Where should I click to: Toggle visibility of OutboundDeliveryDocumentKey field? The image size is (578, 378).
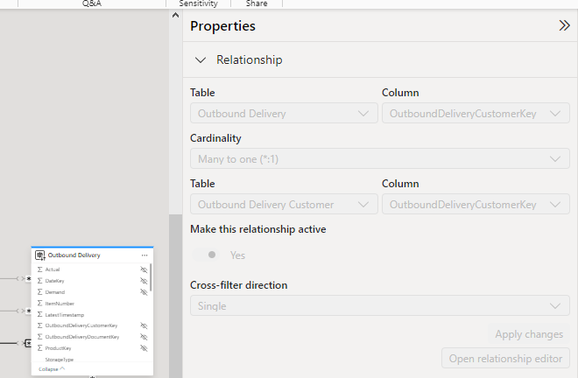coord(144,337)
